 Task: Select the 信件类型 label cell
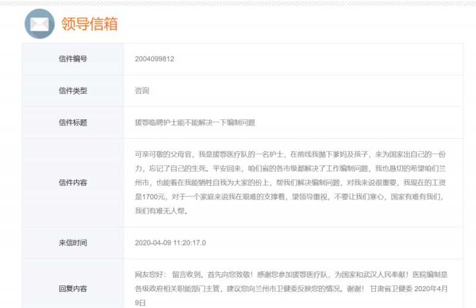point(73,91)
